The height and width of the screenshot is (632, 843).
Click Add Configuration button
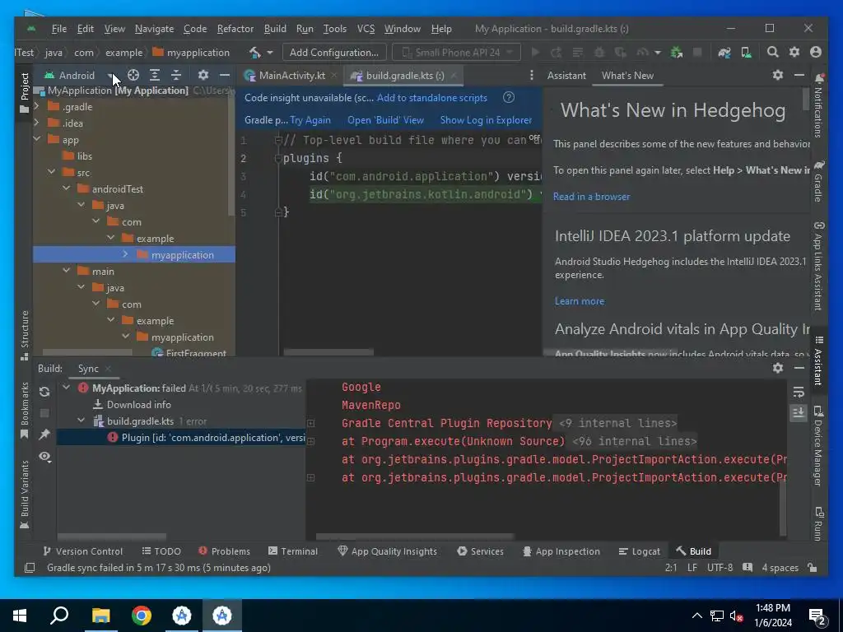[x=334, y=52]
